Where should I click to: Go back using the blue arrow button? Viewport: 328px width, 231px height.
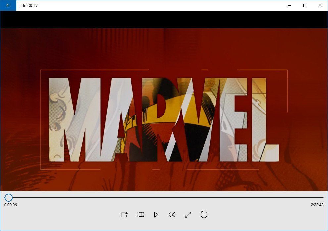8,5
